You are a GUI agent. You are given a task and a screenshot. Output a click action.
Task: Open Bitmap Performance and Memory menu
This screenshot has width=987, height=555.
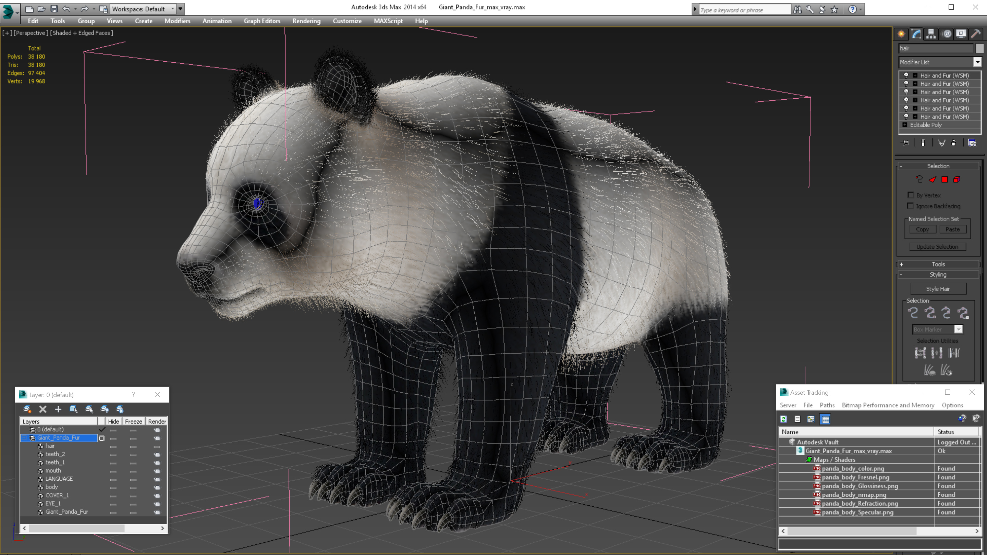coord(888,405)
